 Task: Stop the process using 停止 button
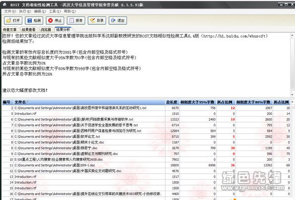point(55,20)
